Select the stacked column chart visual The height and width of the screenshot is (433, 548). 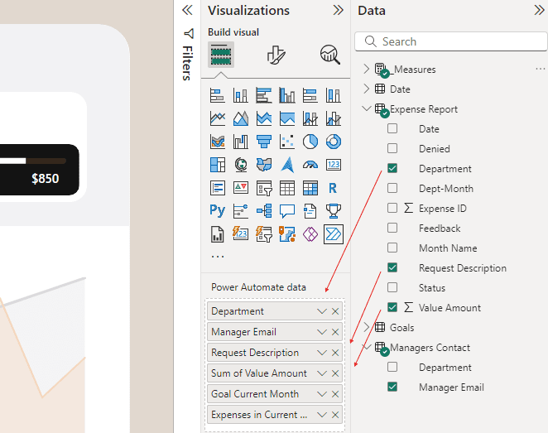[241, 95]
